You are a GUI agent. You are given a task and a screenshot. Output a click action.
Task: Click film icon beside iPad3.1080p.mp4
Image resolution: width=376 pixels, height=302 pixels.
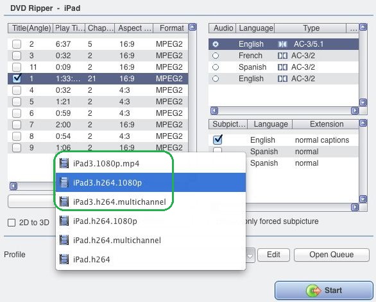64,163
